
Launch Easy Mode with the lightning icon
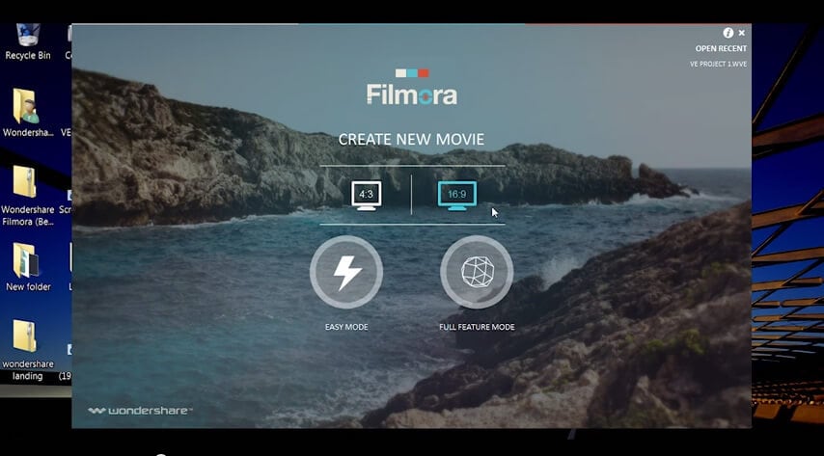[346, 272]
